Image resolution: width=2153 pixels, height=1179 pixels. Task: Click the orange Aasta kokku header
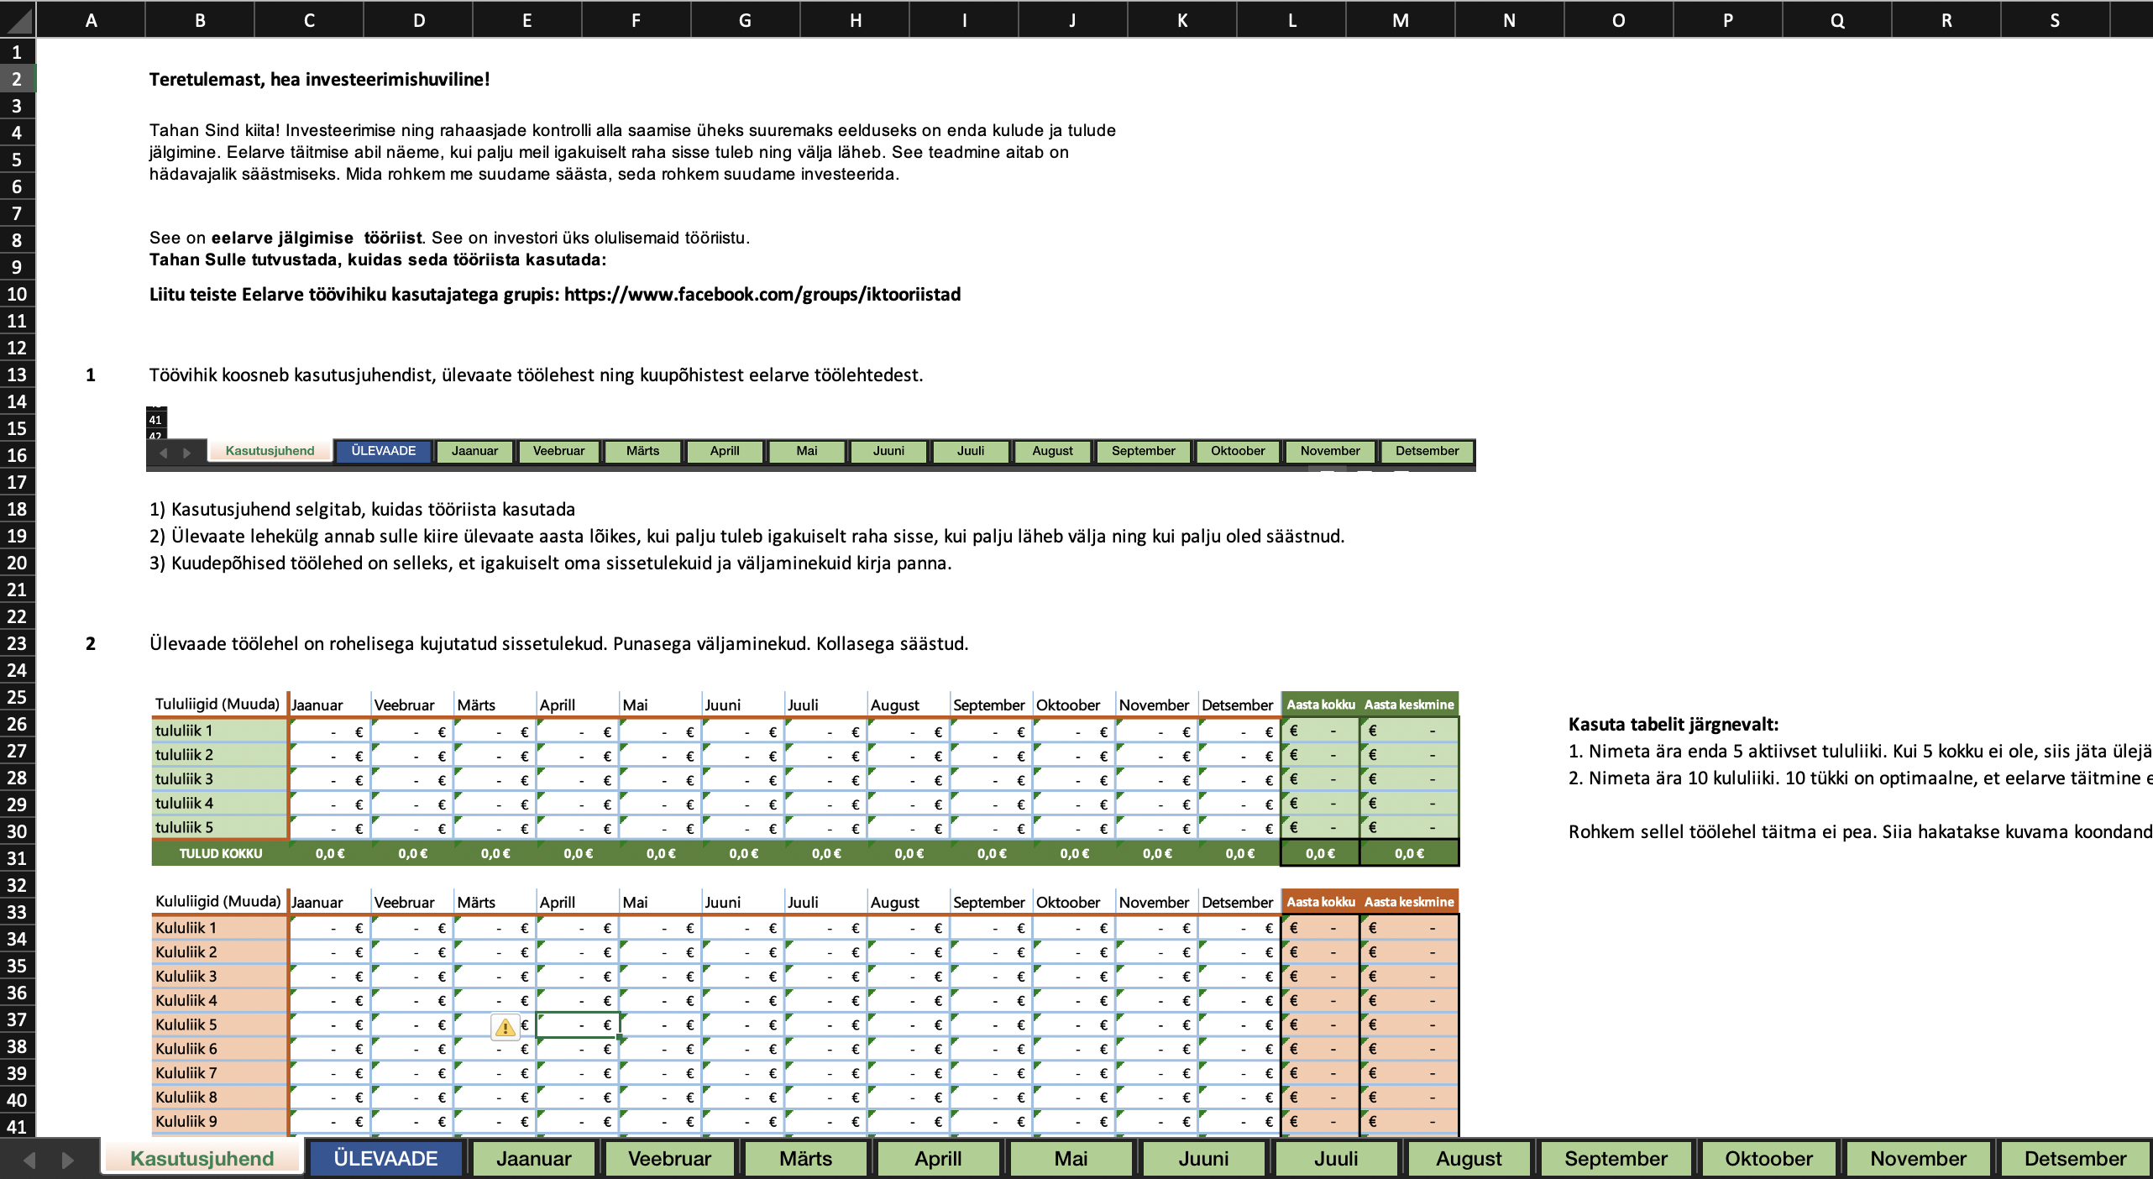[x=1320, y=902]
